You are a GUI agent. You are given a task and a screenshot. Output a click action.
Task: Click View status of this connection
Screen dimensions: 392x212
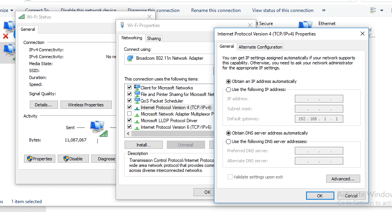pyautogui.click(x=283, y=10)
